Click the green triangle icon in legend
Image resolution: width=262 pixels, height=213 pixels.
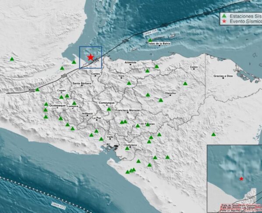point(224,16)
